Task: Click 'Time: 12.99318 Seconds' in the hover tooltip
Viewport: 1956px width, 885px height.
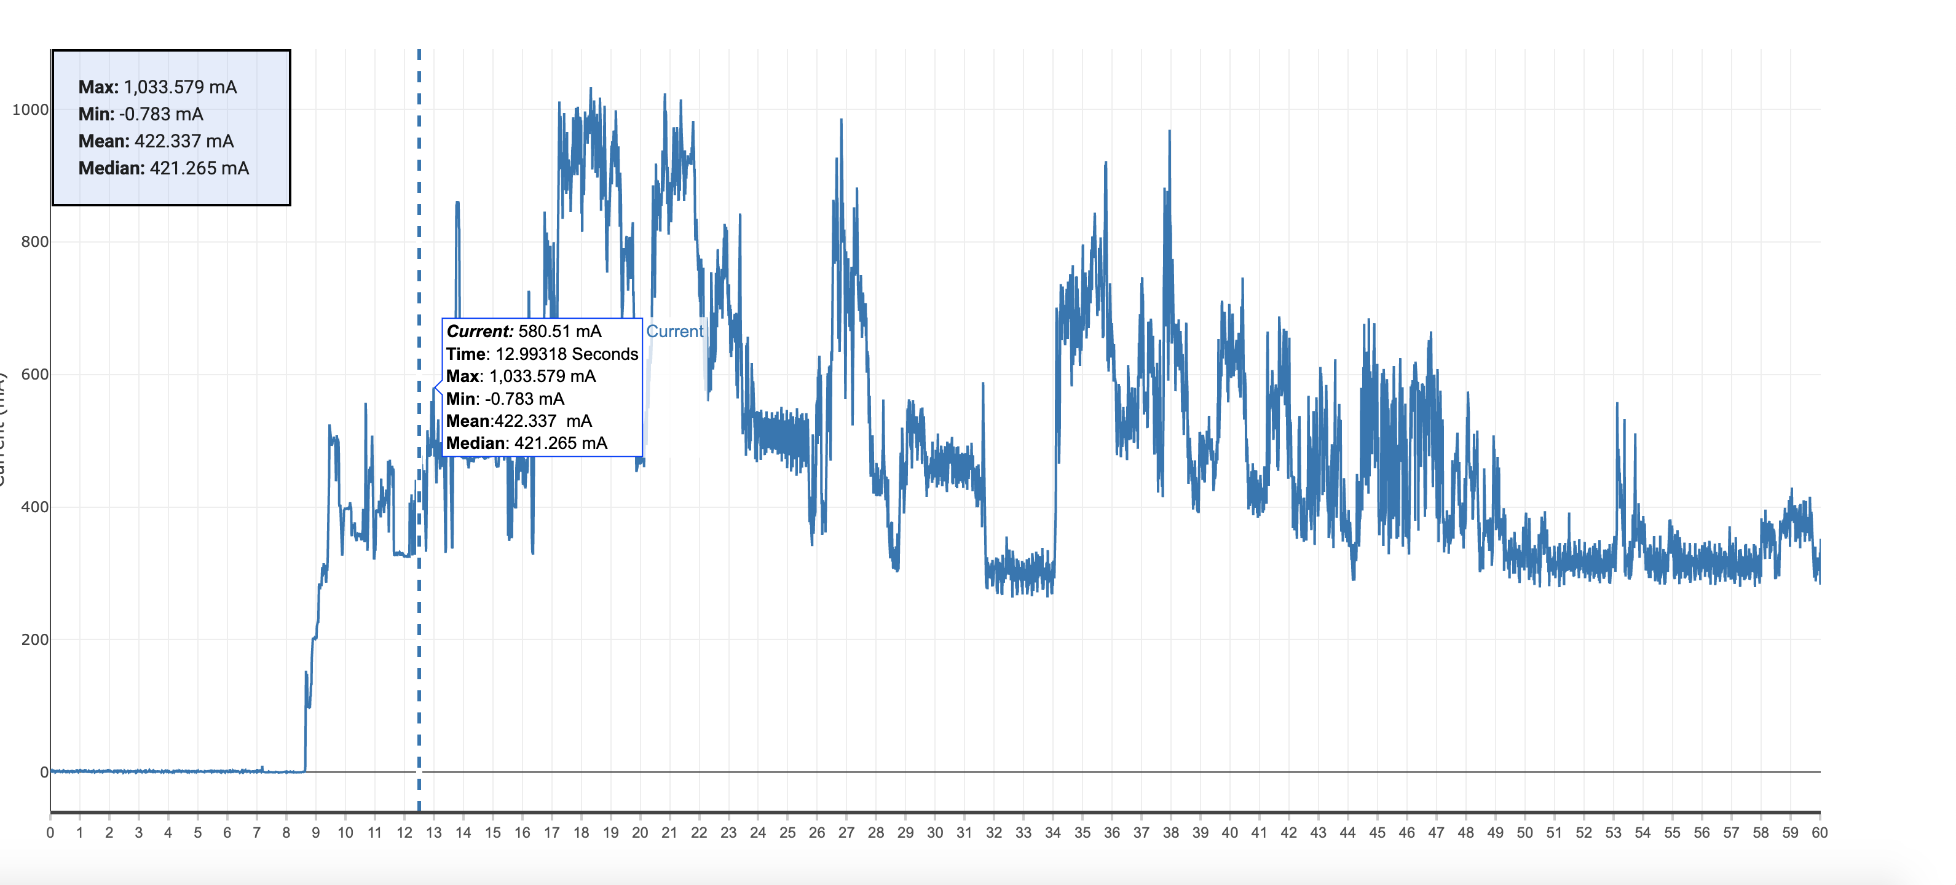Action: pos(542,354)
